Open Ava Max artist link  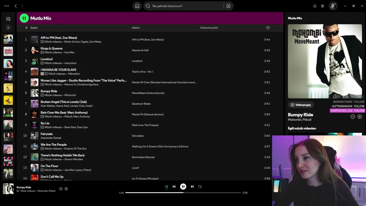point(69,52)
